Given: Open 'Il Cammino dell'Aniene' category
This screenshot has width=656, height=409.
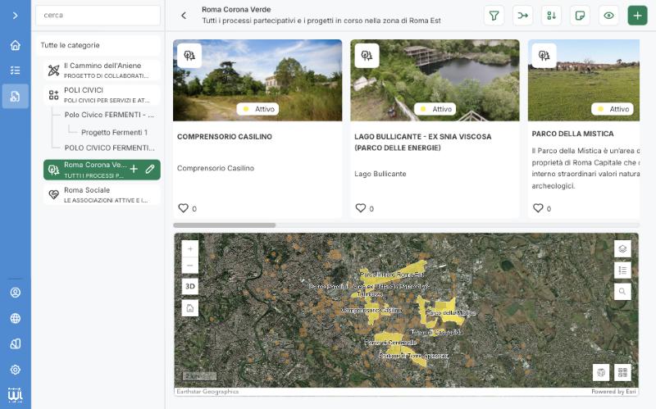Looking at the screenshot, I should click(102, 70).
